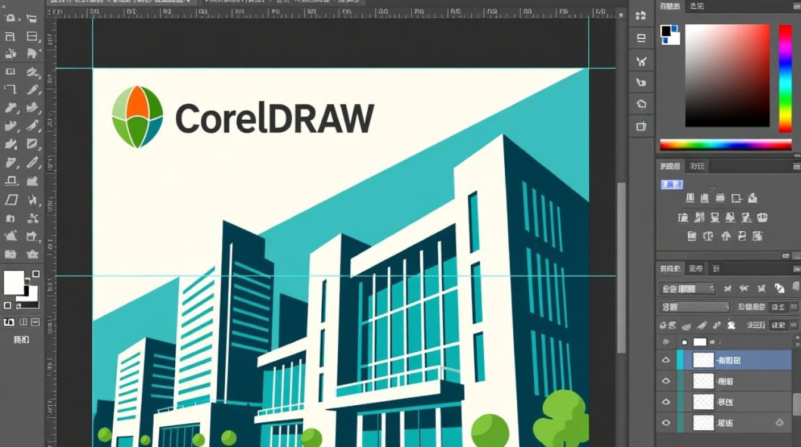Open the stacked-lines panel icon in the collapsed dock
Image resolution: width=801 pixels, height=447 pixels.
pos(641,38)
